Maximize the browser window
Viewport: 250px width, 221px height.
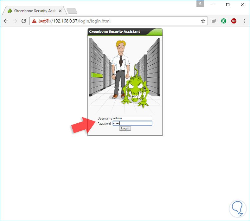point(228,5)
